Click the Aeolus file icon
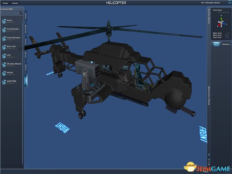Viewport: 232px width, 174px height. pos(4,21)
